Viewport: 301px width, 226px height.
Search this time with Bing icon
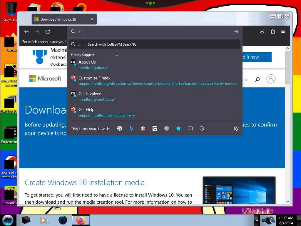(x=131, y=128)
